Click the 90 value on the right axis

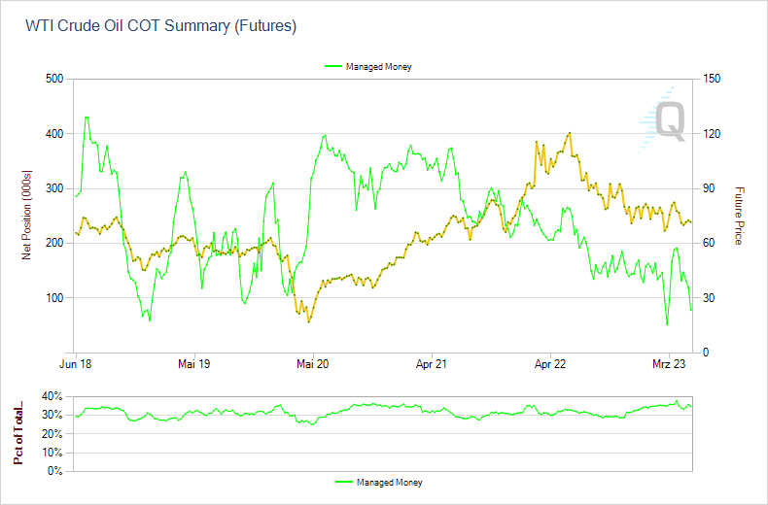709,188
